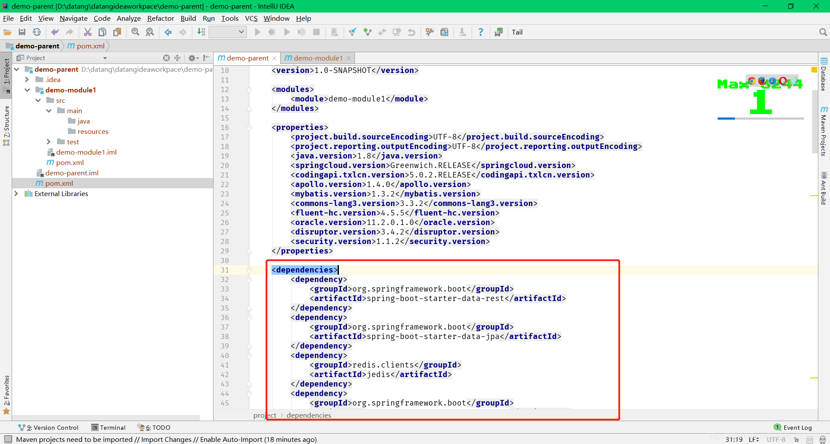
Task: Toggle the Maven Projects tool window
Action: (824, 131)
